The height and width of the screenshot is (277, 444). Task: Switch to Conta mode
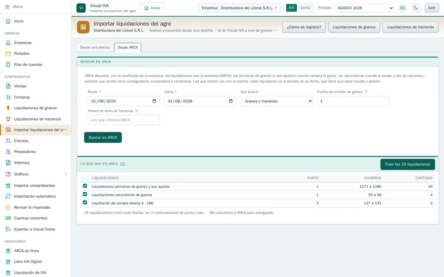point(305,8)
